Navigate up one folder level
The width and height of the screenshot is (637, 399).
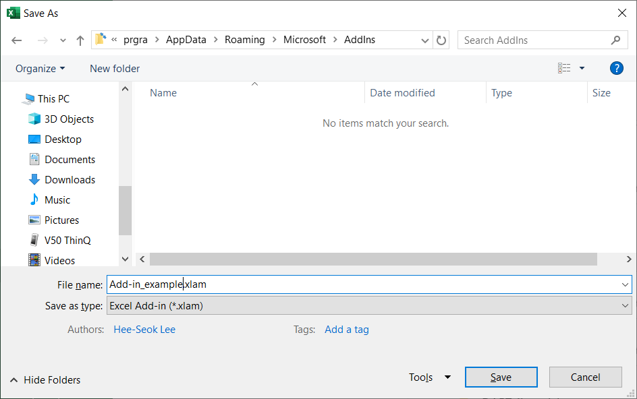[80, 40]
